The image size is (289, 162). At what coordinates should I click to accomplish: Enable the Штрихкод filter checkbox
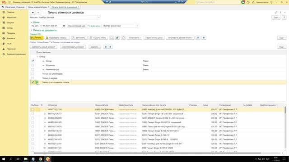[x=33, y=65]
